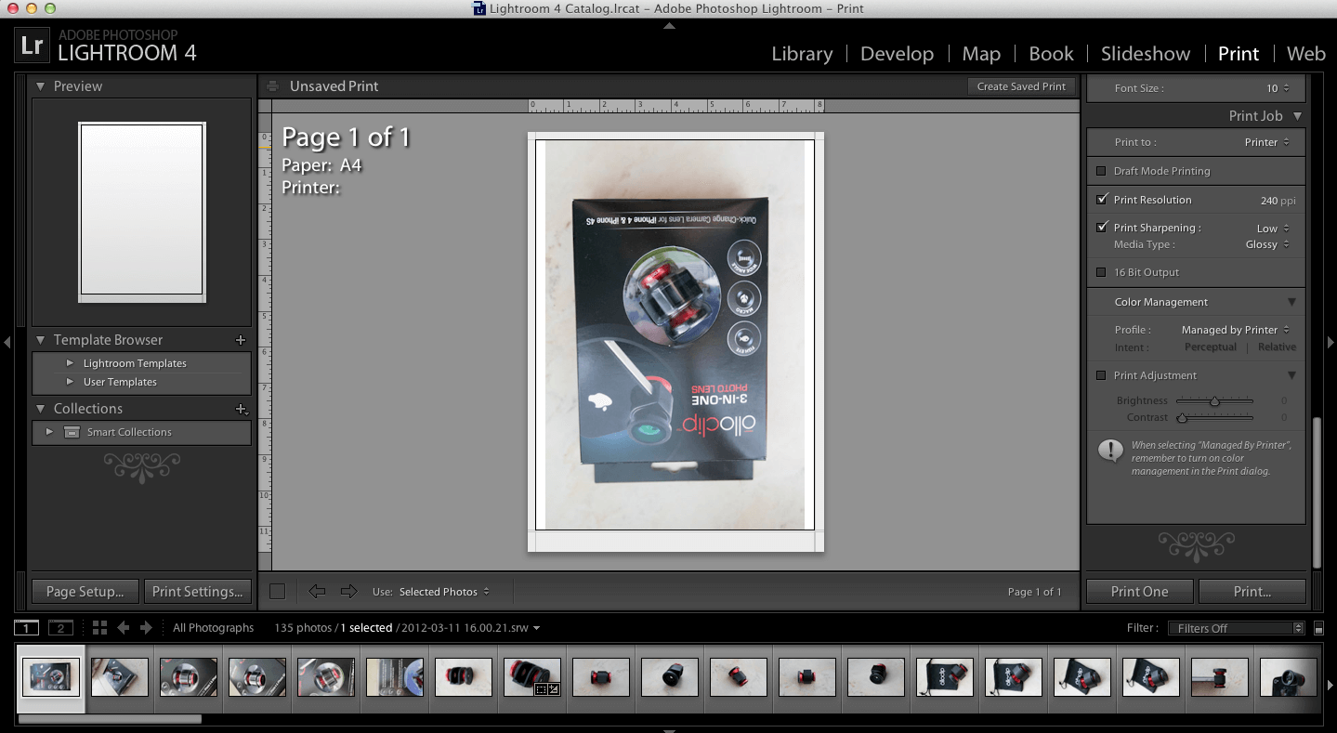The height and width of the screenshot is (733, 1337).
Task: Click the filmstrip horizontal scrollbar
Action: click(x=109, y=718)
